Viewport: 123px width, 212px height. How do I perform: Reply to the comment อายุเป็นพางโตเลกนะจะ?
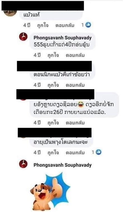(75, 153)
